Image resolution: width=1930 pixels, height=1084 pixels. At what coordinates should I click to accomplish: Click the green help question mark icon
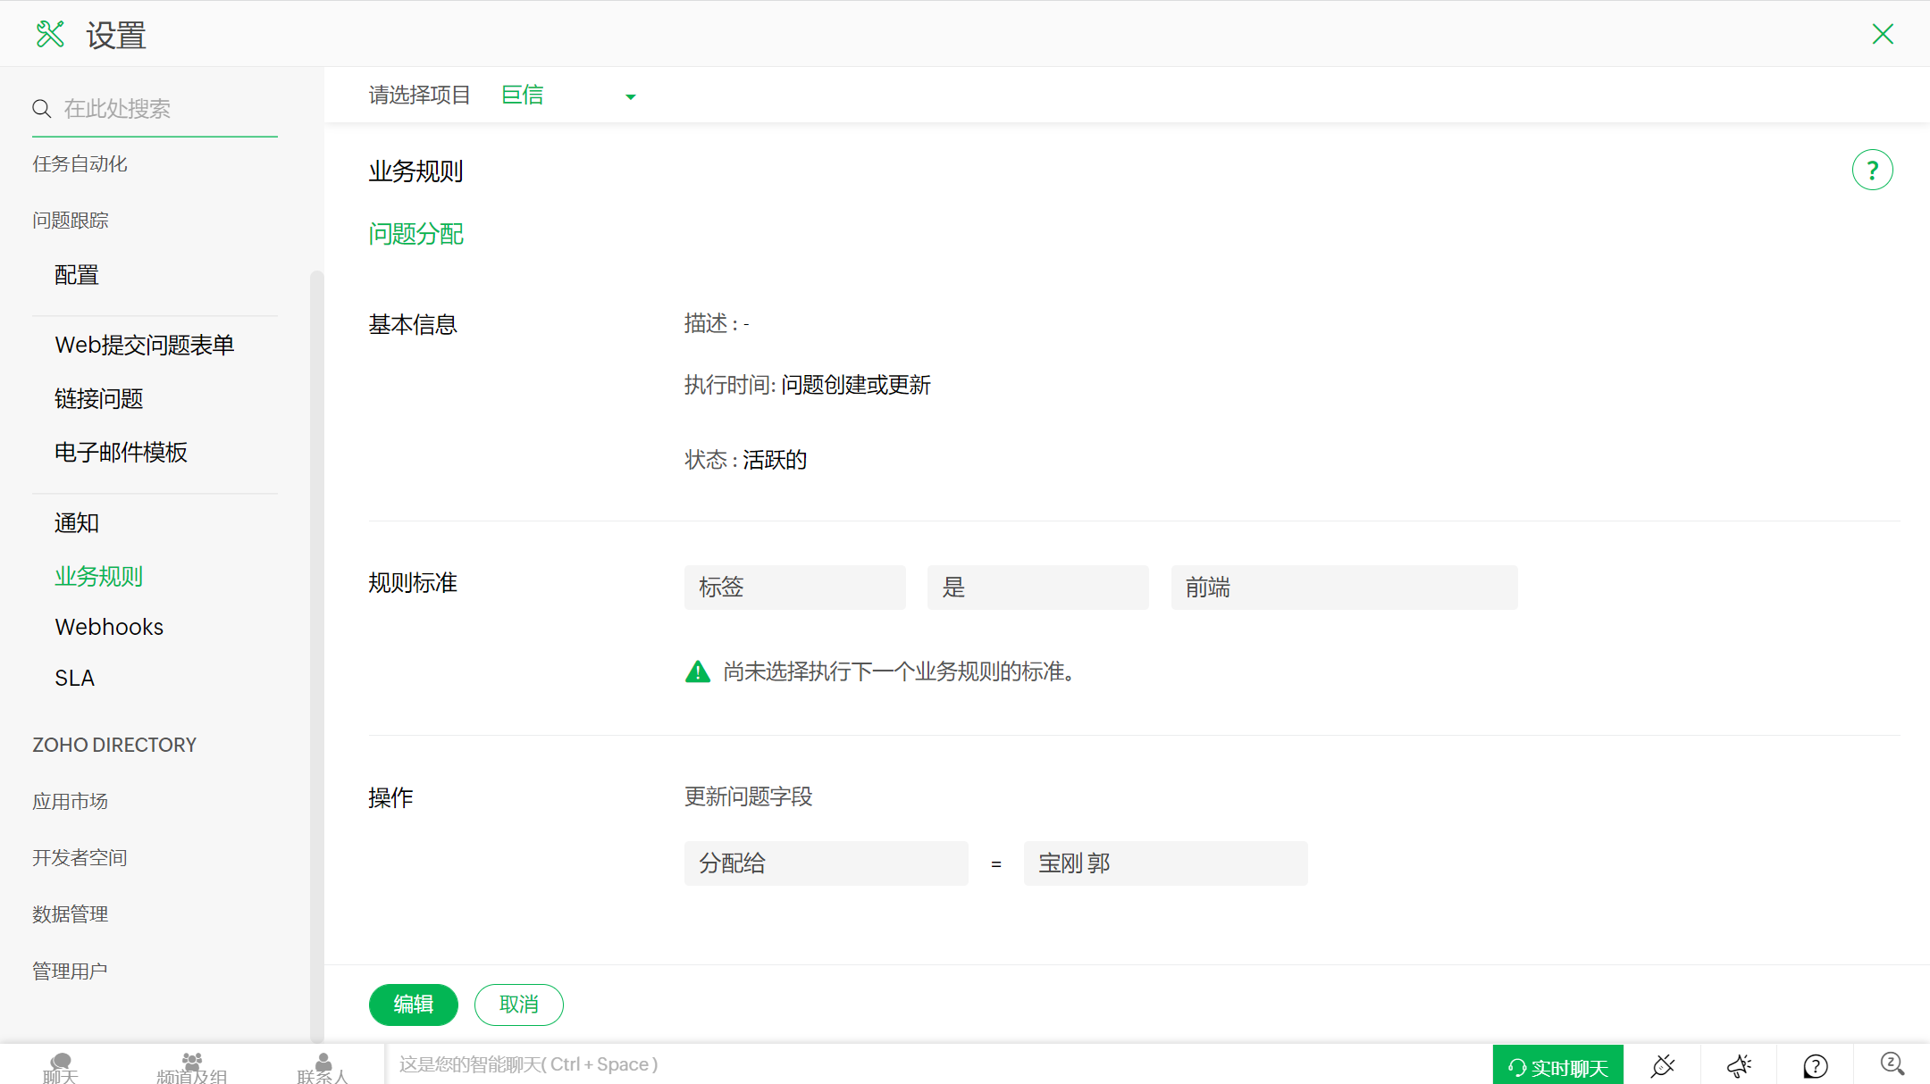[1872, 171]
